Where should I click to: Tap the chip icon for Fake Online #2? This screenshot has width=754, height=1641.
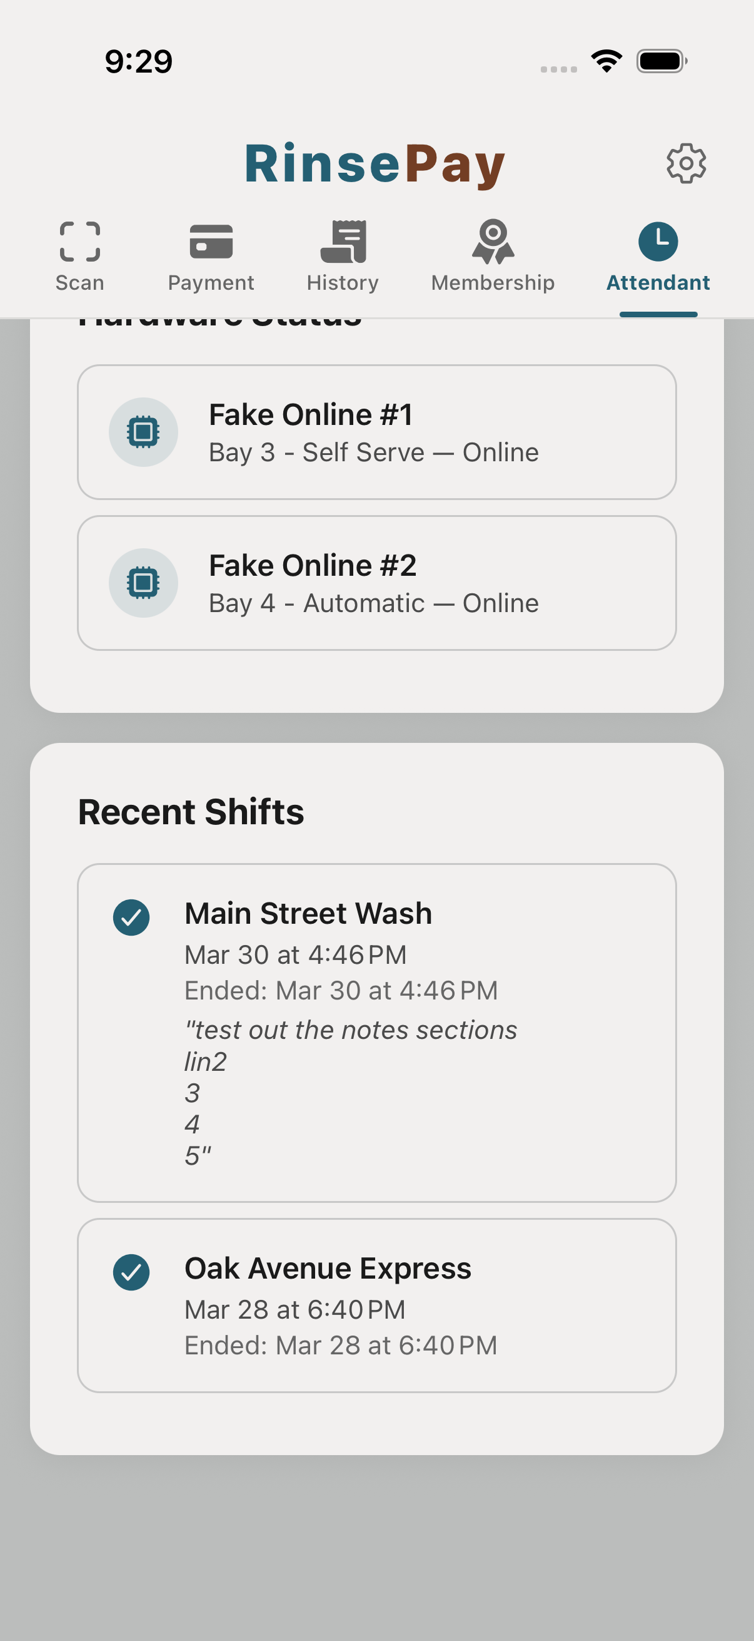click(x=143, y=582)
